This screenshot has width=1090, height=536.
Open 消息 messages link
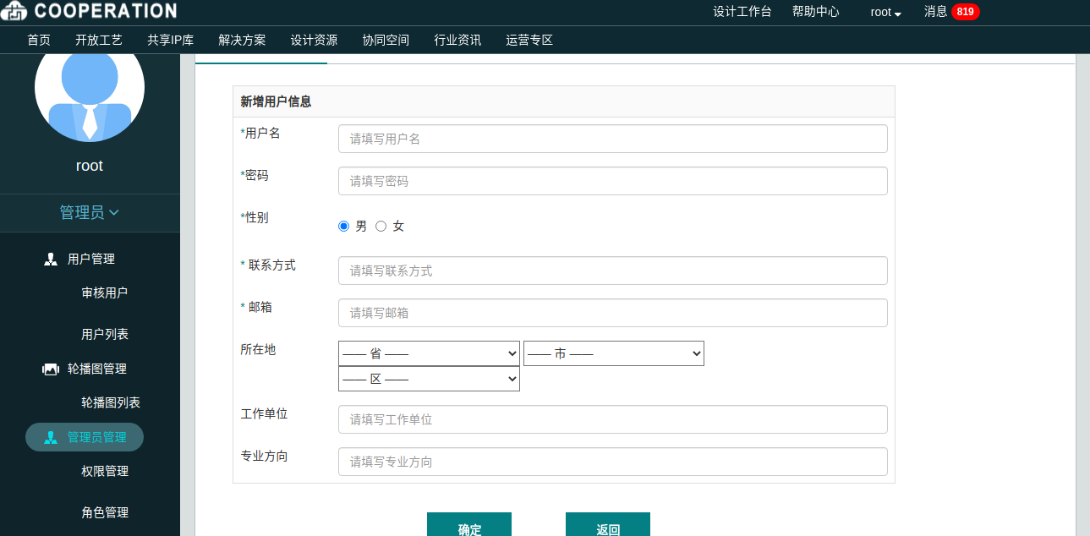(x=936, y=12)
